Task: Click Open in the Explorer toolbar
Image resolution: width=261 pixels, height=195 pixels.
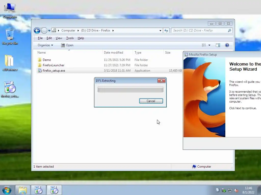Action: point(67,45)
